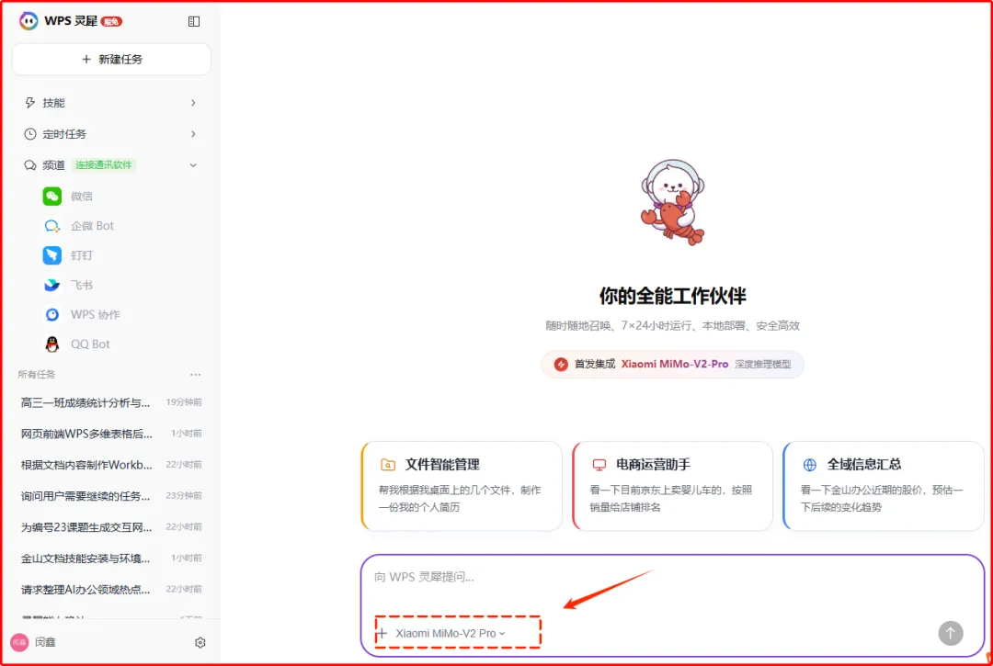The height and width of the screenshot is (666, 993).
Task: Select the 飞书 Feishu icon
Action: [51, 286]
